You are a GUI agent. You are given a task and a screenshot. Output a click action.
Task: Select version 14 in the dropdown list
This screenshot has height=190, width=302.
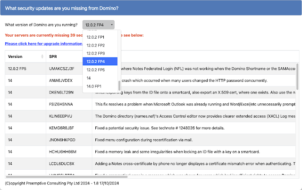pos(100,78)
